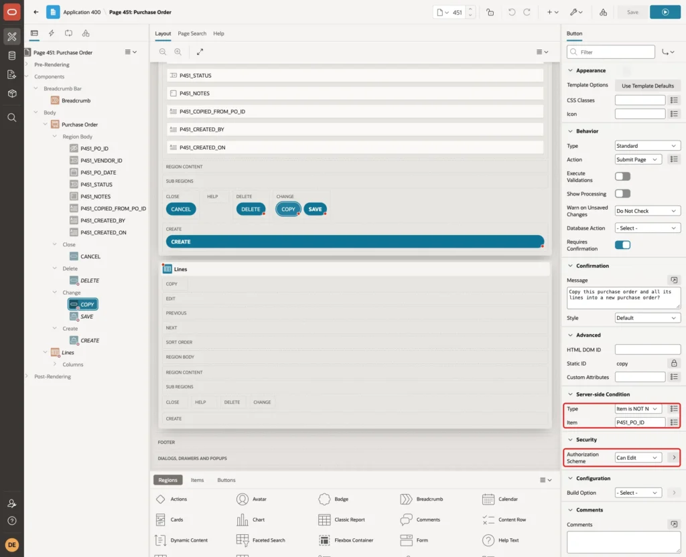The image size is (686, 557).
Task: Switch to Rendering tree tab icon
Action: pos(34,33)
